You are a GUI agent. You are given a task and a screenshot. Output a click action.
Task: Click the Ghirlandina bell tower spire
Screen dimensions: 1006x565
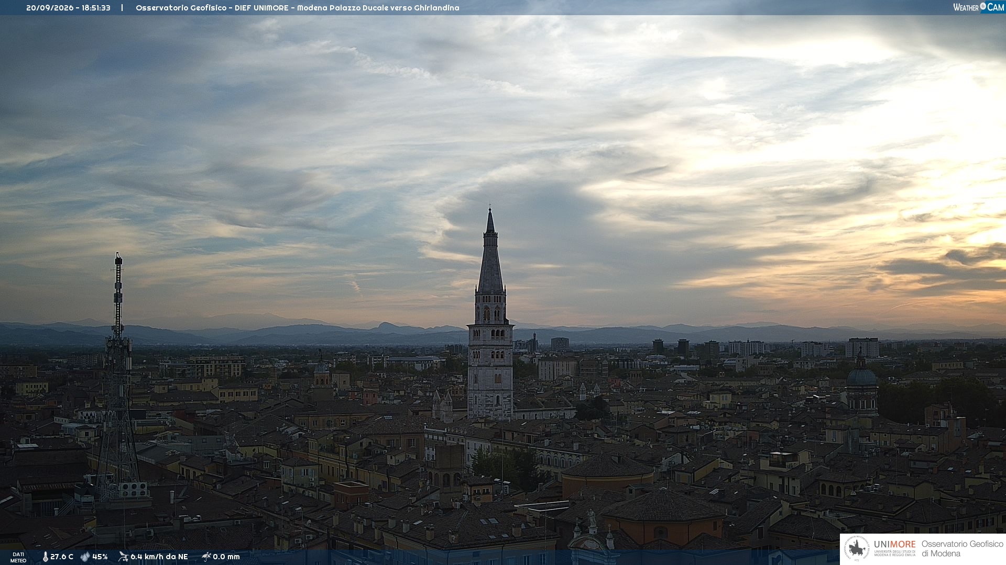490,251
